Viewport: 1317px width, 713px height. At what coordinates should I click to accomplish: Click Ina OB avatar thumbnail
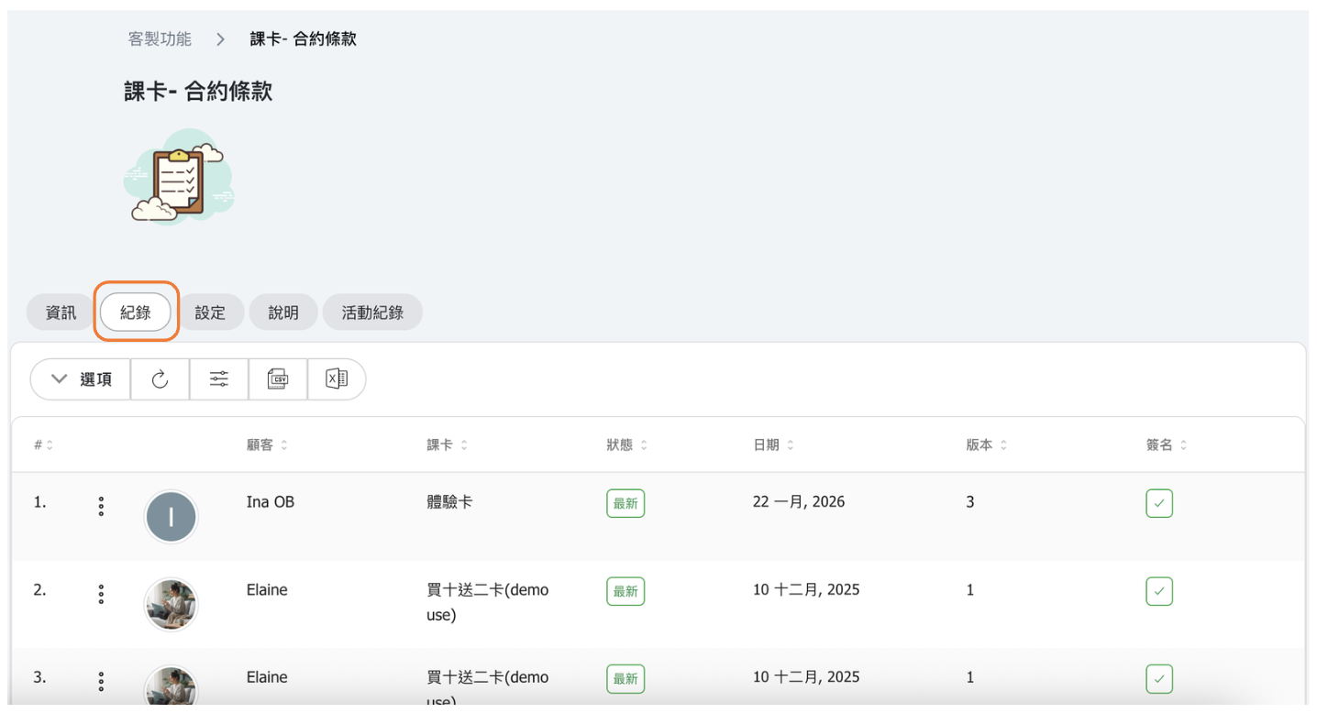pos(171,517)
